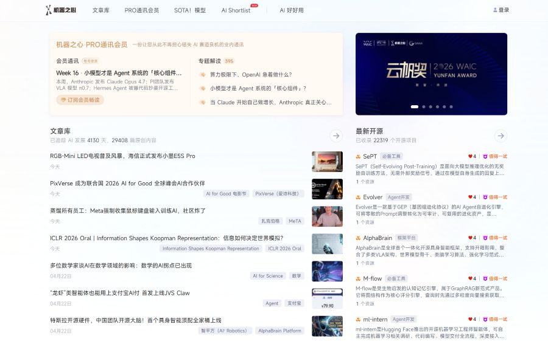Screen dimensions: 548x341
Task: Click the Agent开发 tag beside Evolver
Action: tap(399, 197)
